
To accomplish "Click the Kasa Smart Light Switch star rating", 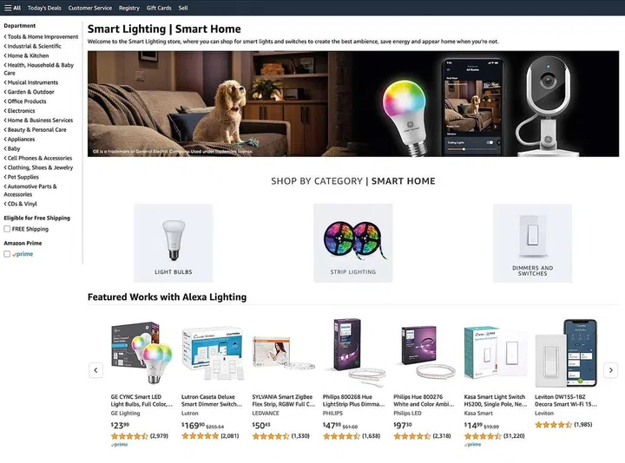I will (483, 436).
